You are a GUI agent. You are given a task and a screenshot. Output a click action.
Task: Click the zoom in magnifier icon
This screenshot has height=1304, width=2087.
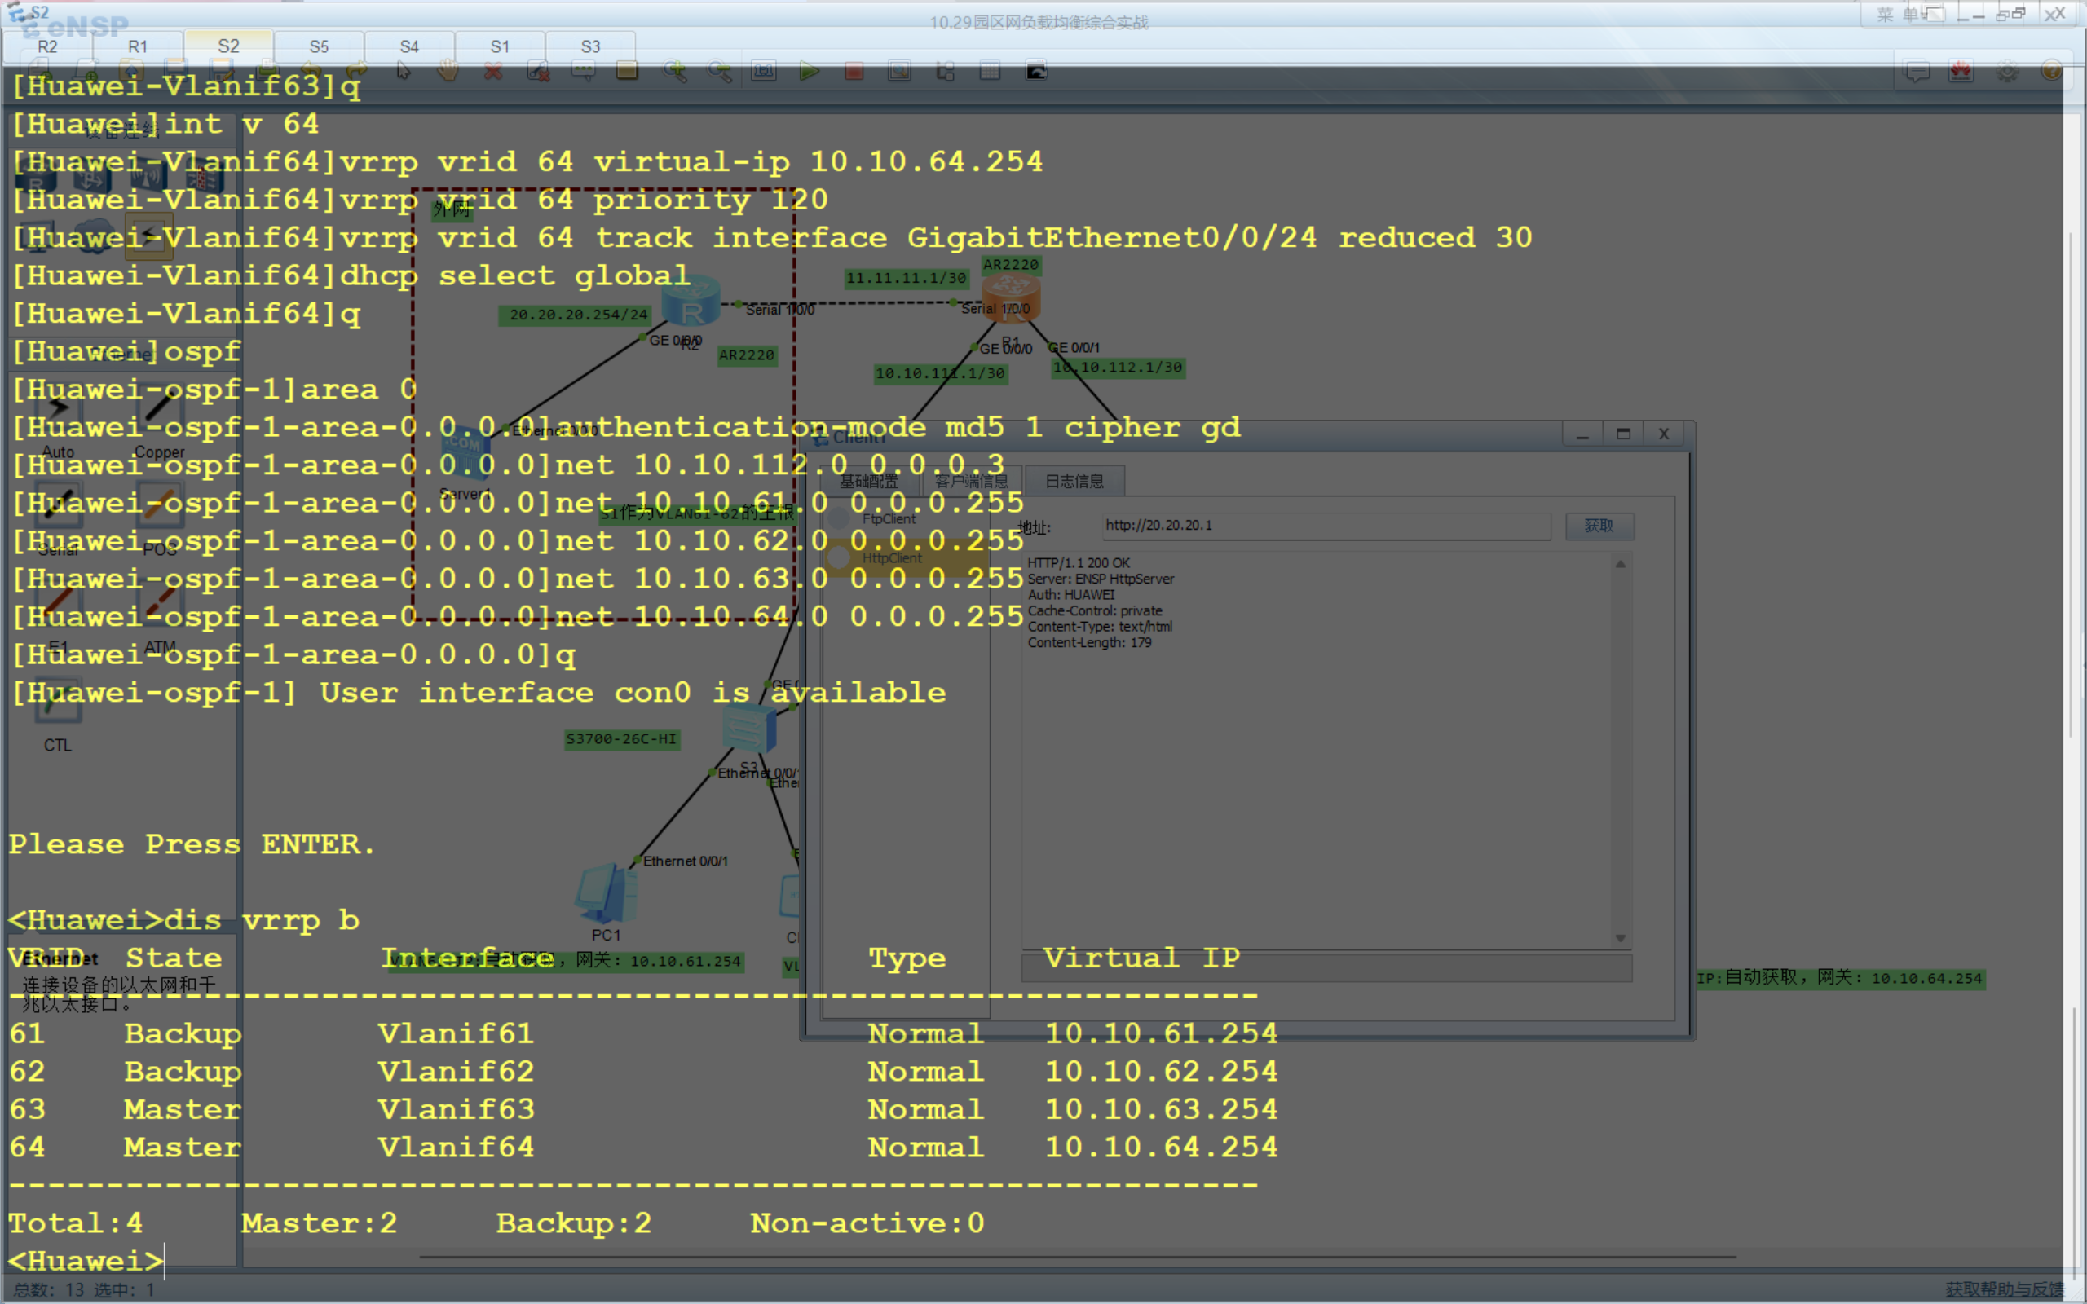pyautogui.click(x=674, y=72)
